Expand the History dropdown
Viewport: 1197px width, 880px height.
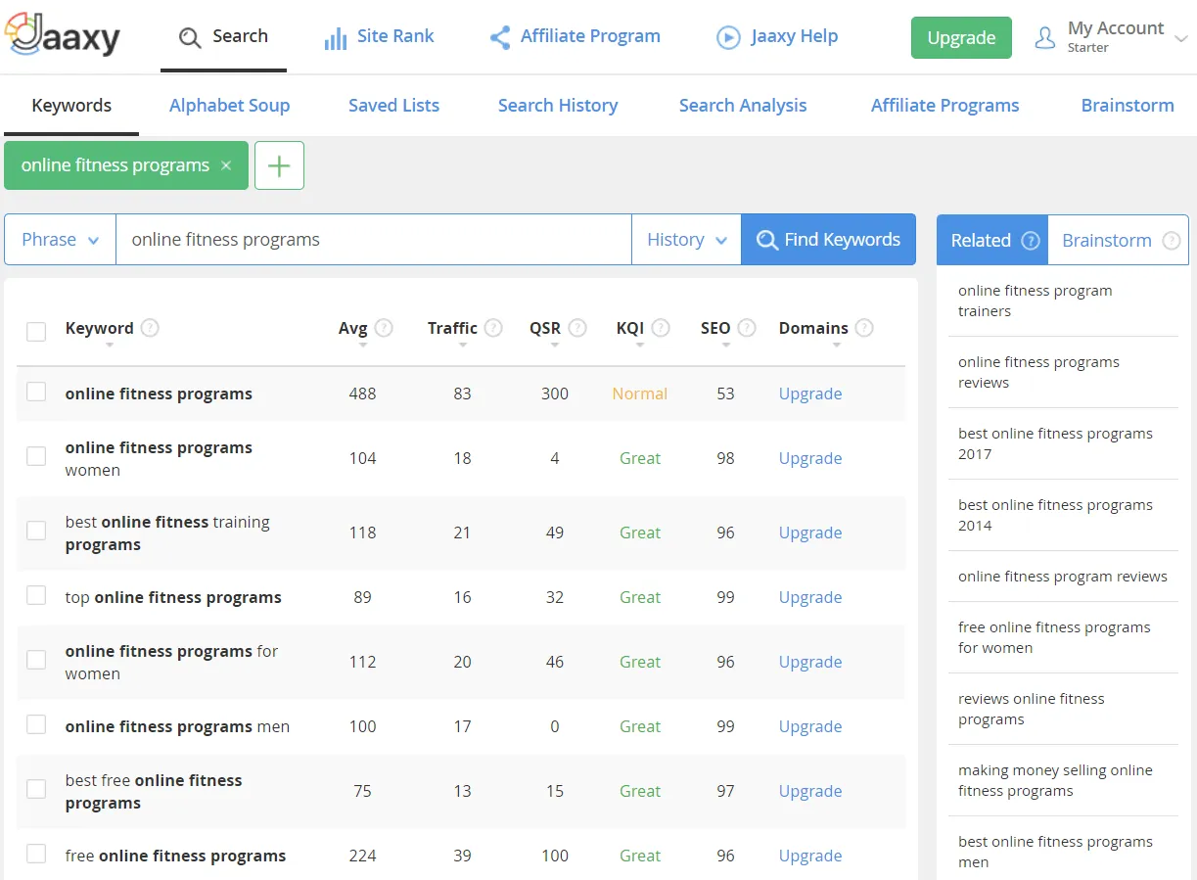tap(686, 240)
